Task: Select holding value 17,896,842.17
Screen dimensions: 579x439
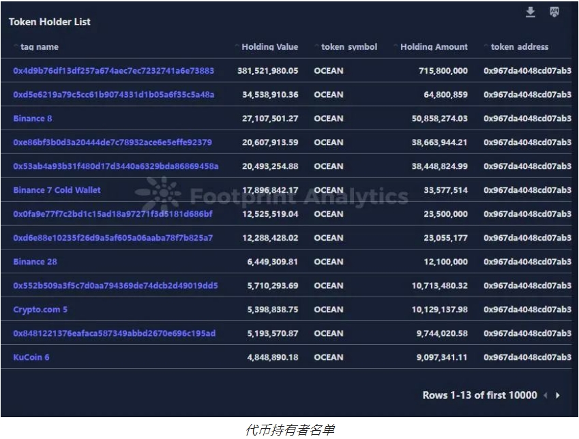Action: 270,190
